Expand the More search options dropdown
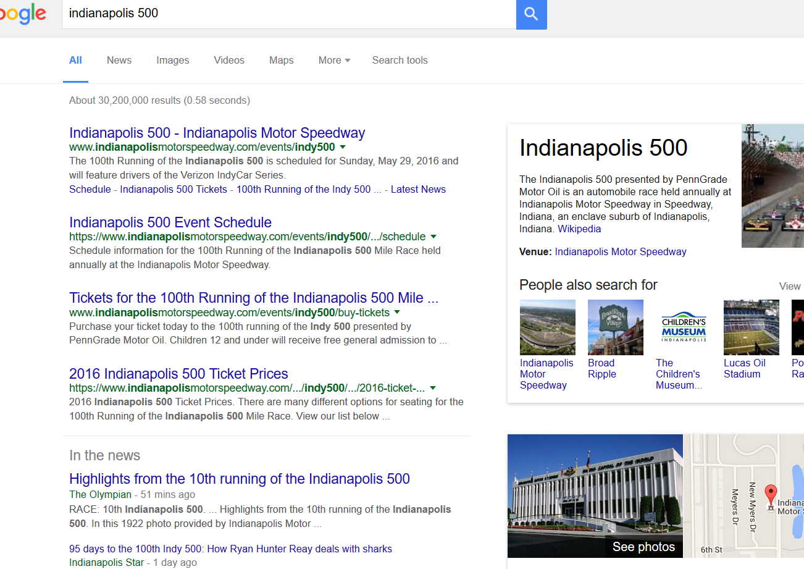 334,60
